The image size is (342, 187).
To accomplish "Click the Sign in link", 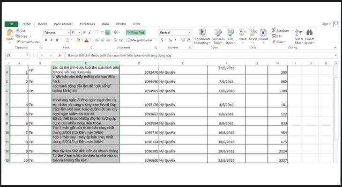I will (x=327, y=24).
